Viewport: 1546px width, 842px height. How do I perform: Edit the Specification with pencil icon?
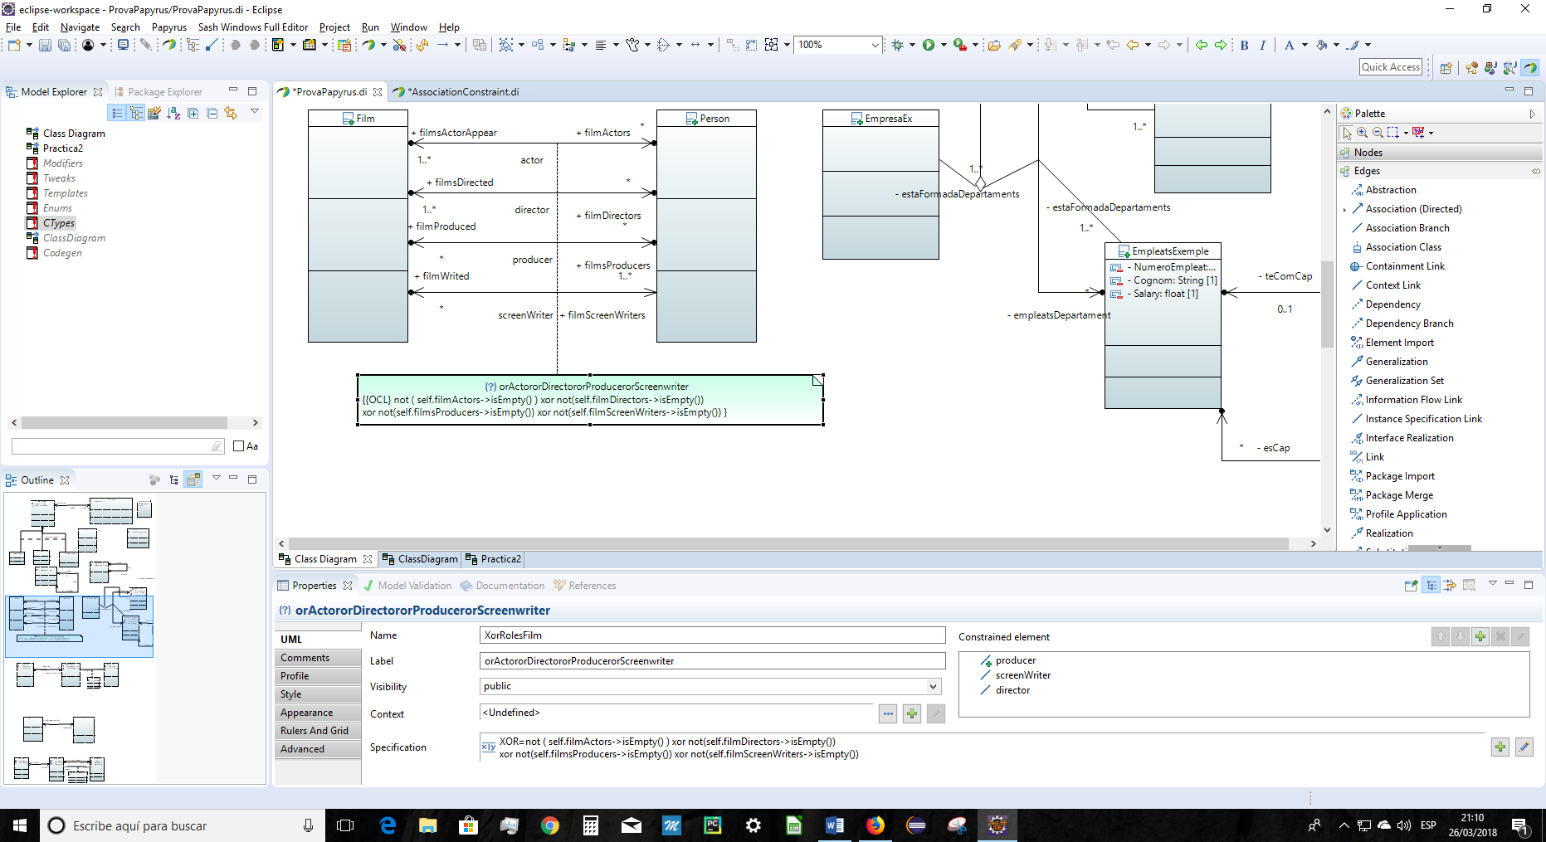tap(1524, 747)
